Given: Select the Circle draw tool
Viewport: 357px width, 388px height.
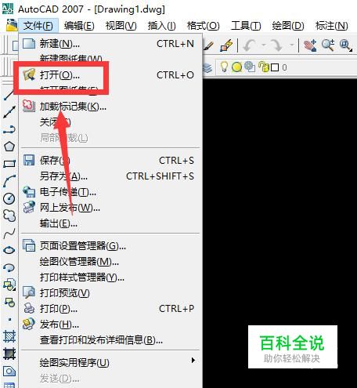Looking at the screenshot, I should [9, 198].
